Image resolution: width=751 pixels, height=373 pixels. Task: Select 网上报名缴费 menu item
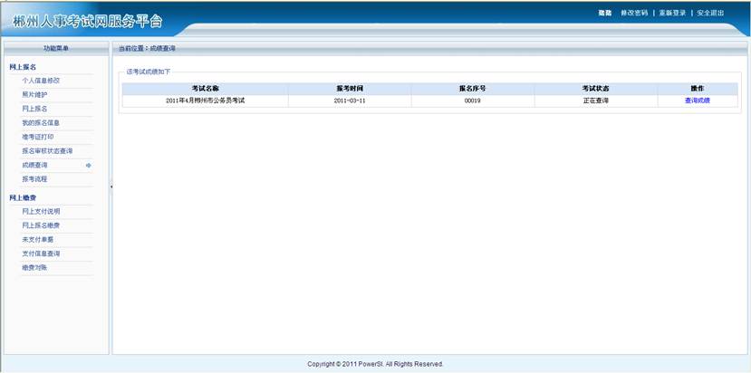click(41, 225)
